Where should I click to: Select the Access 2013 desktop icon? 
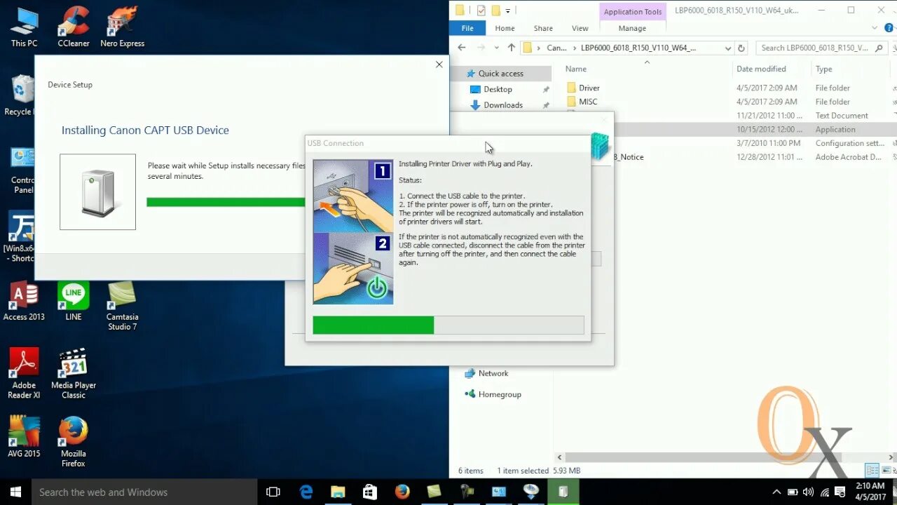[x=24, y=302]
